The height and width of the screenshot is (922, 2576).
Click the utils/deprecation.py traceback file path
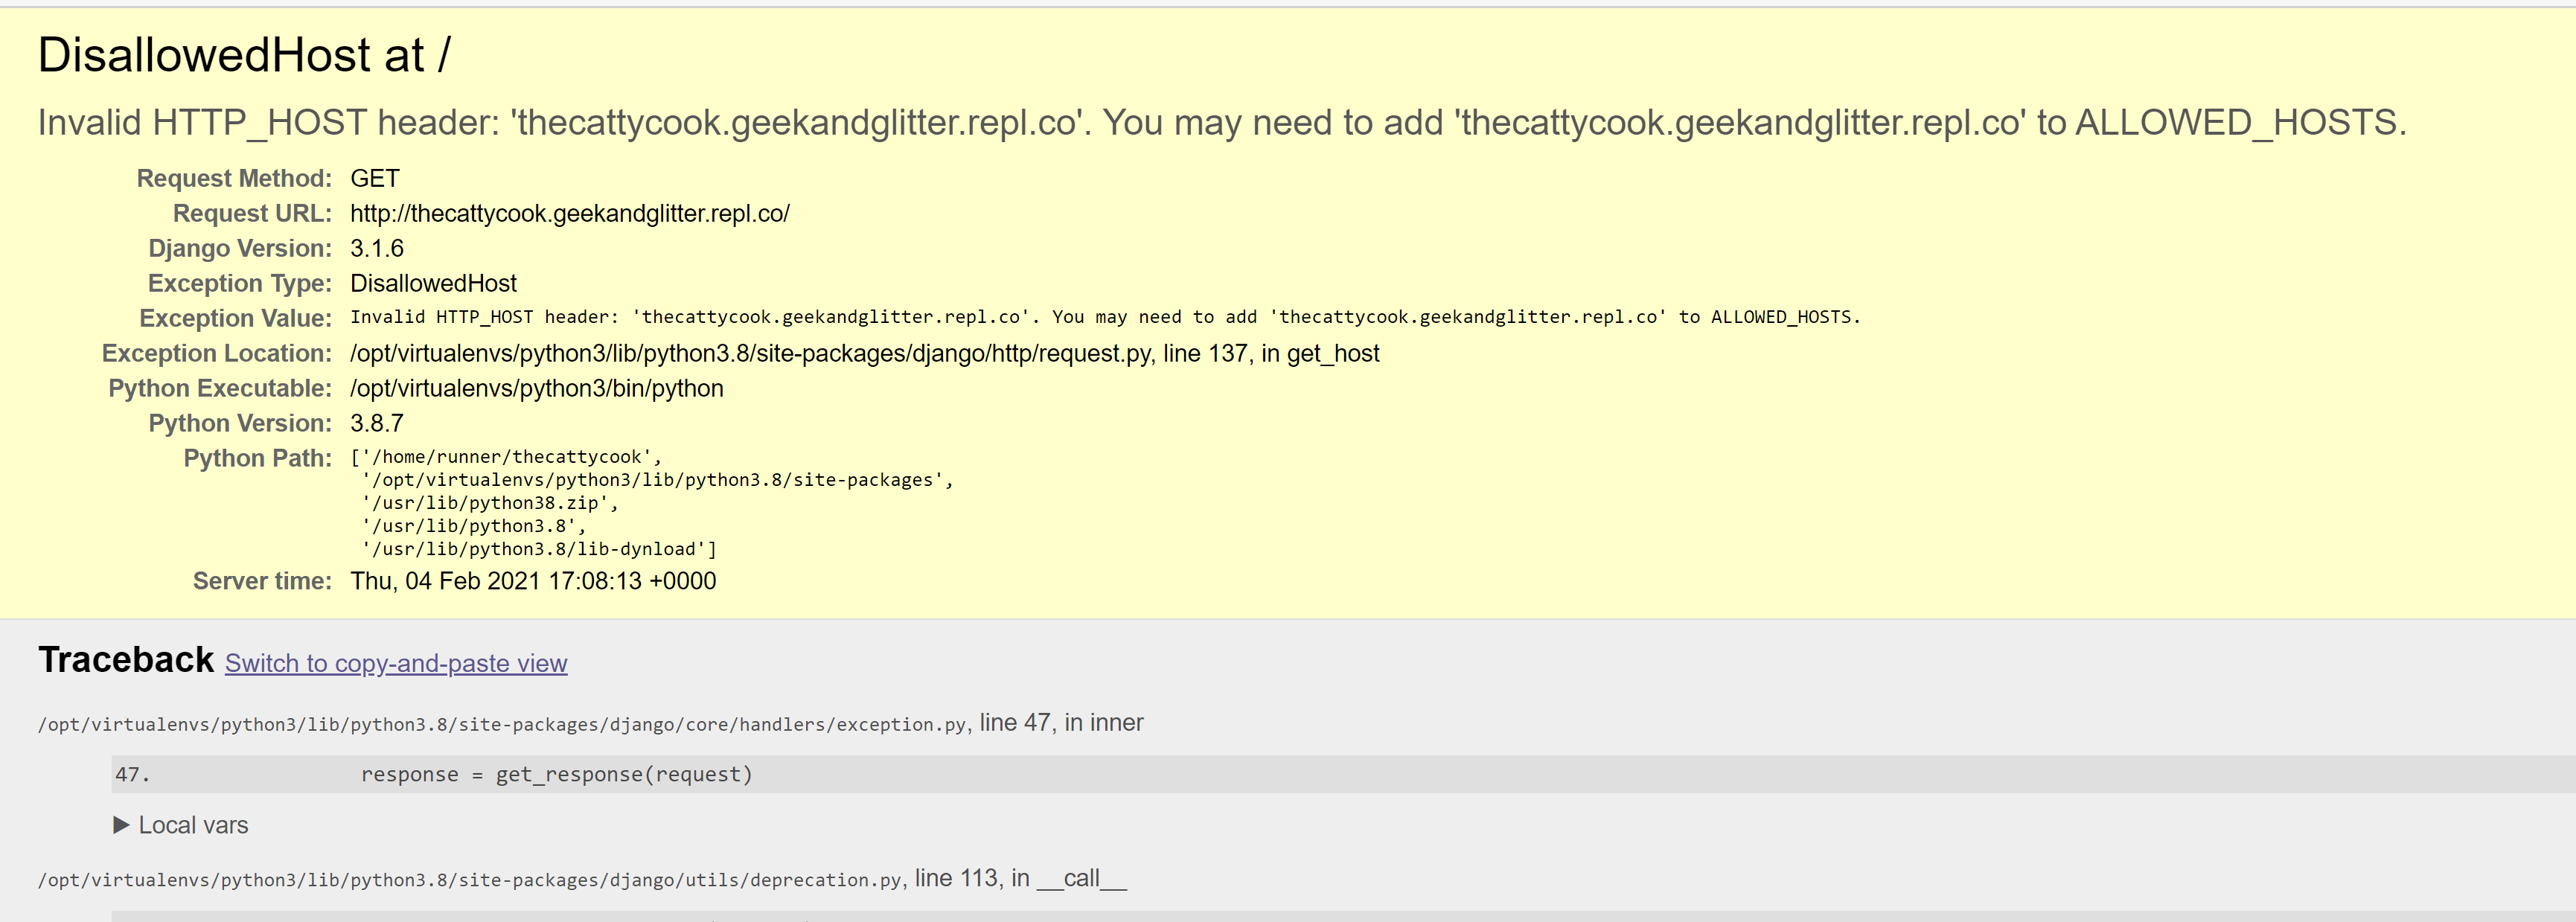[x=470, y=880]
